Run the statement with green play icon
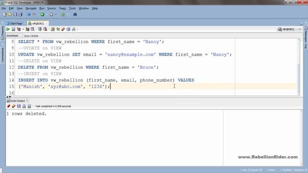 [x=8, y=29]
